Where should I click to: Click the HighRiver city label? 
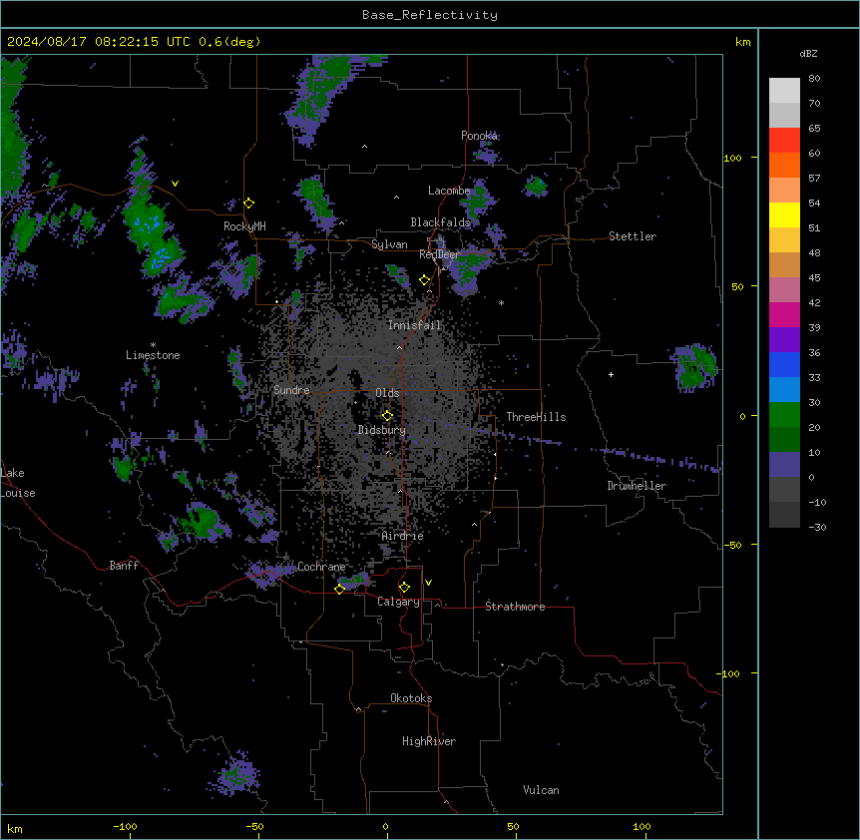(429, 741)
